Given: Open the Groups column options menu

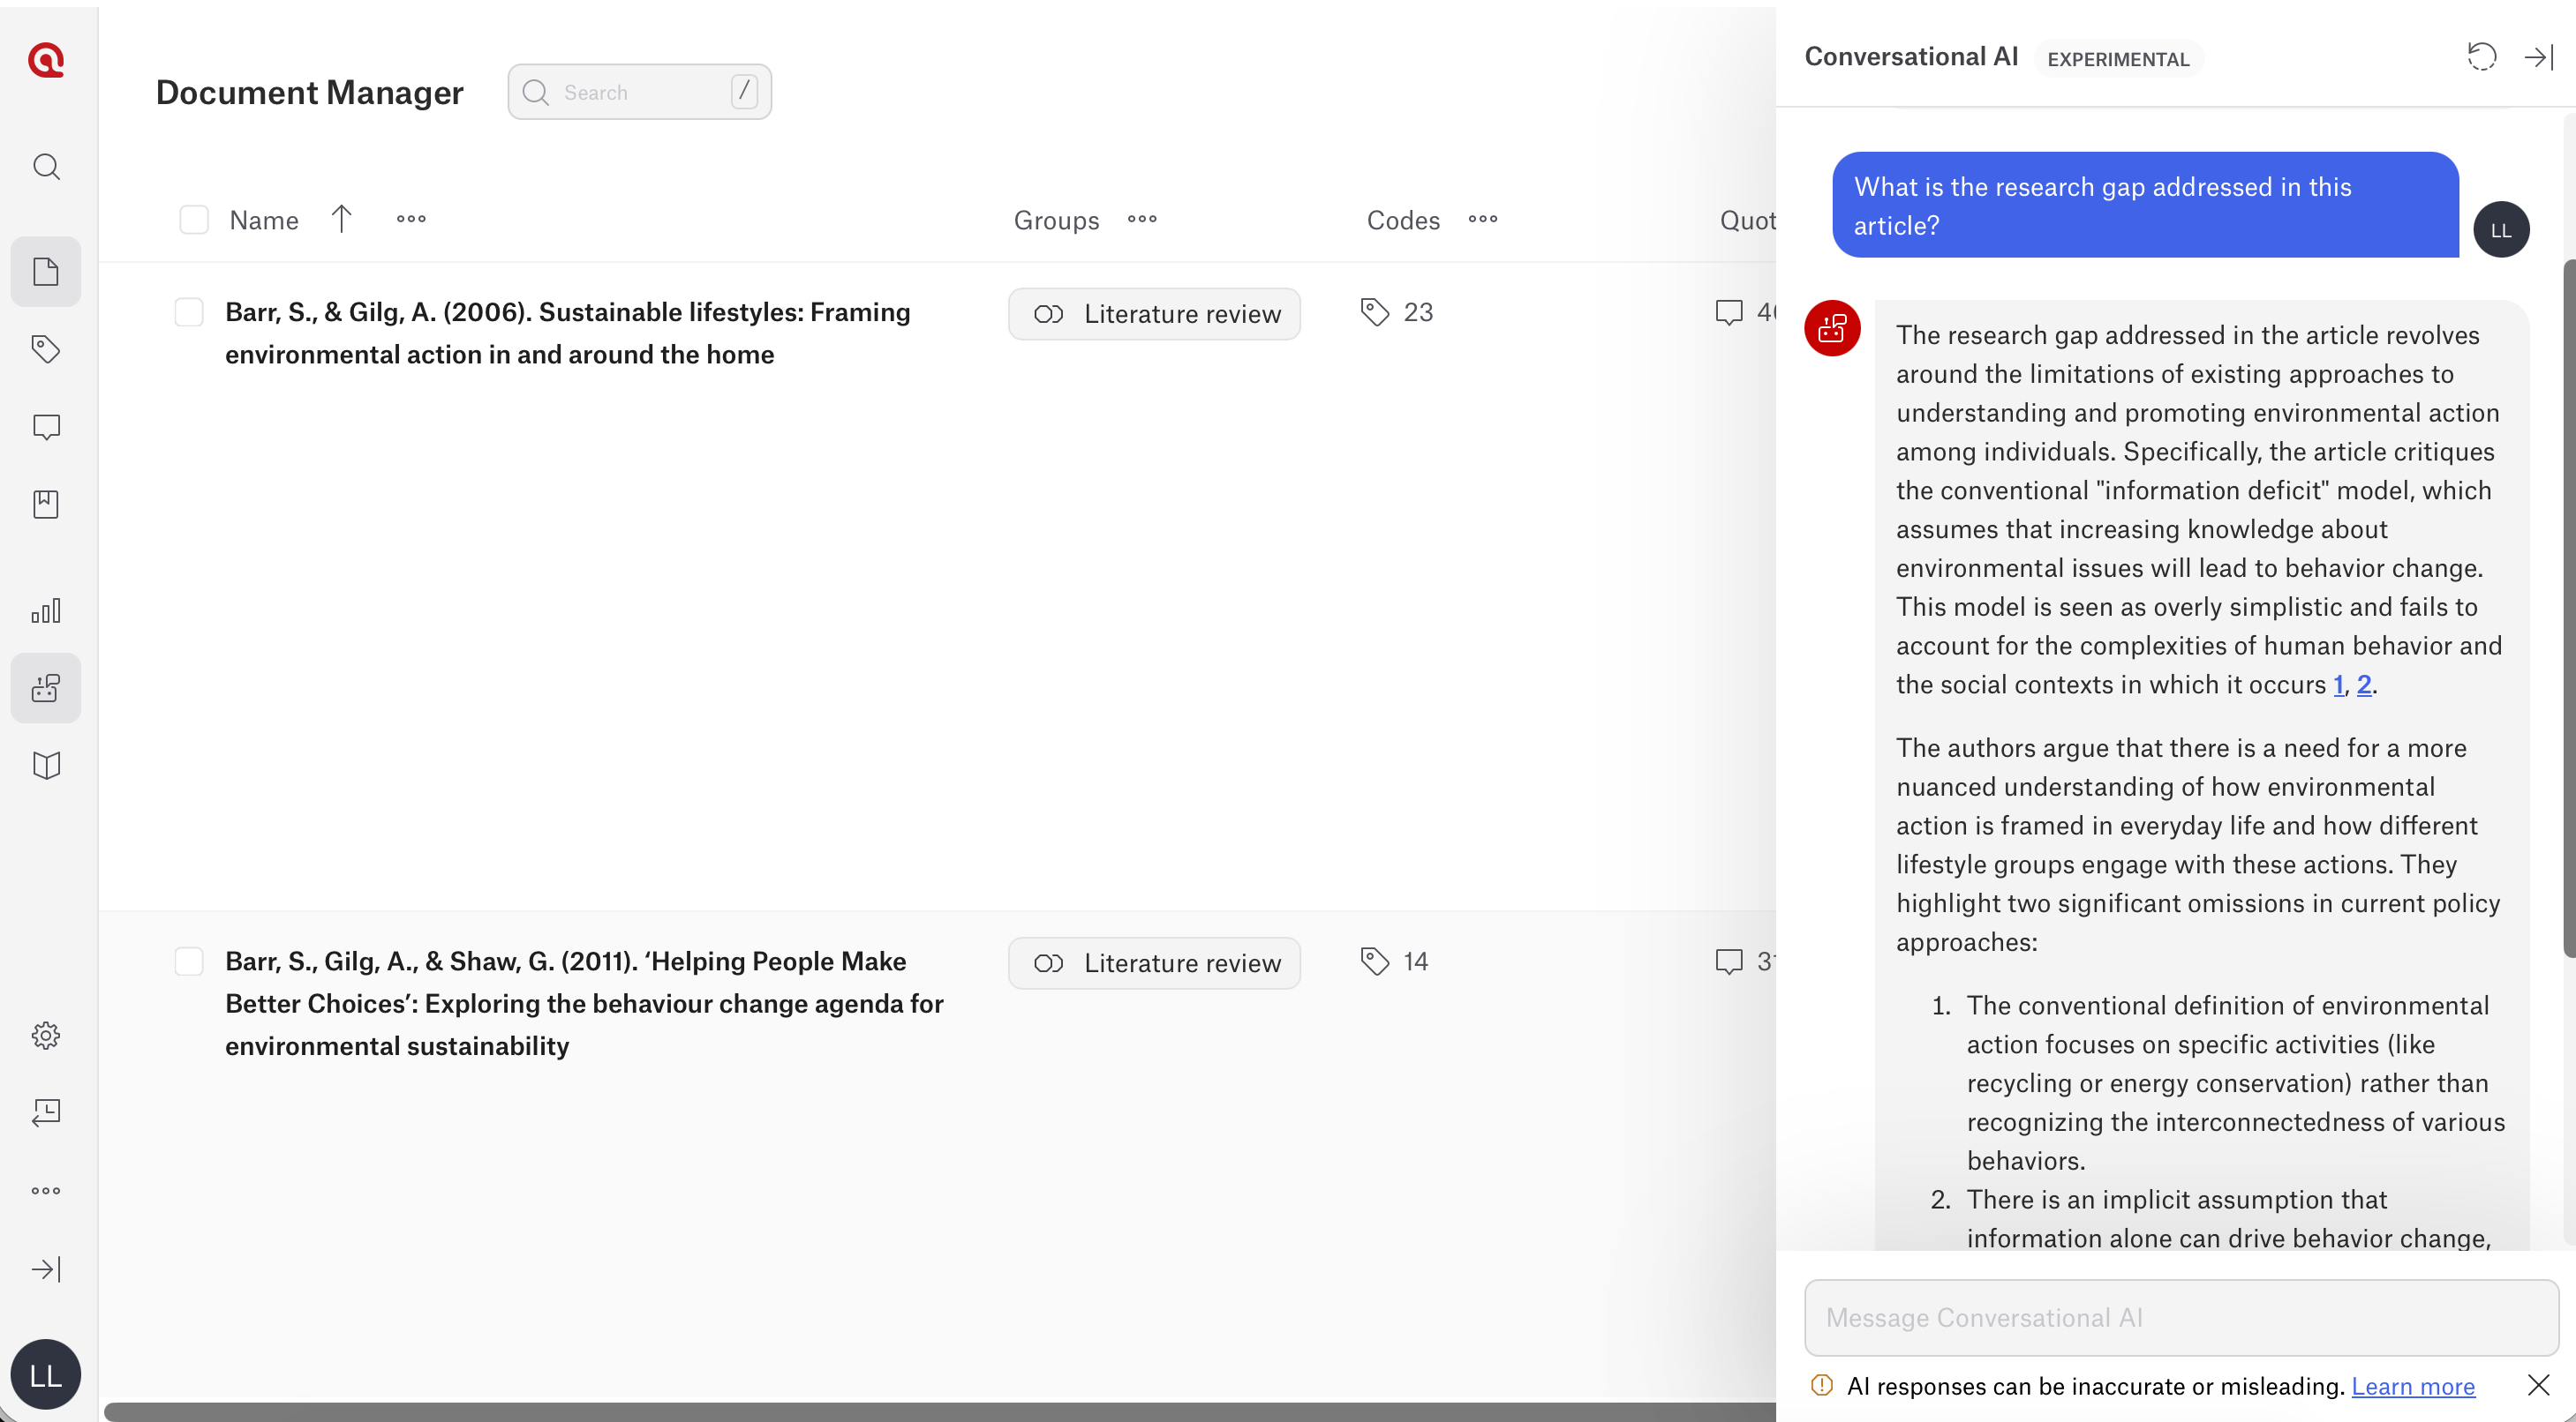Looking at the screenshot, I should tap(1142, 219).
